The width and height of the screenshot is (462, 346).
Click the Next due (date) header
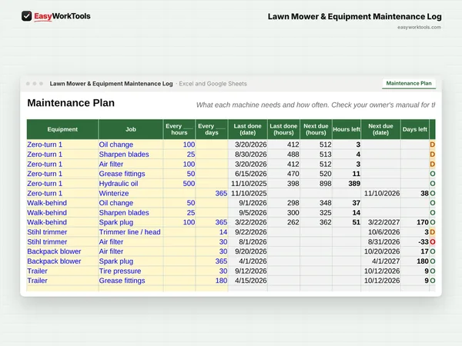tap(380, 129)
